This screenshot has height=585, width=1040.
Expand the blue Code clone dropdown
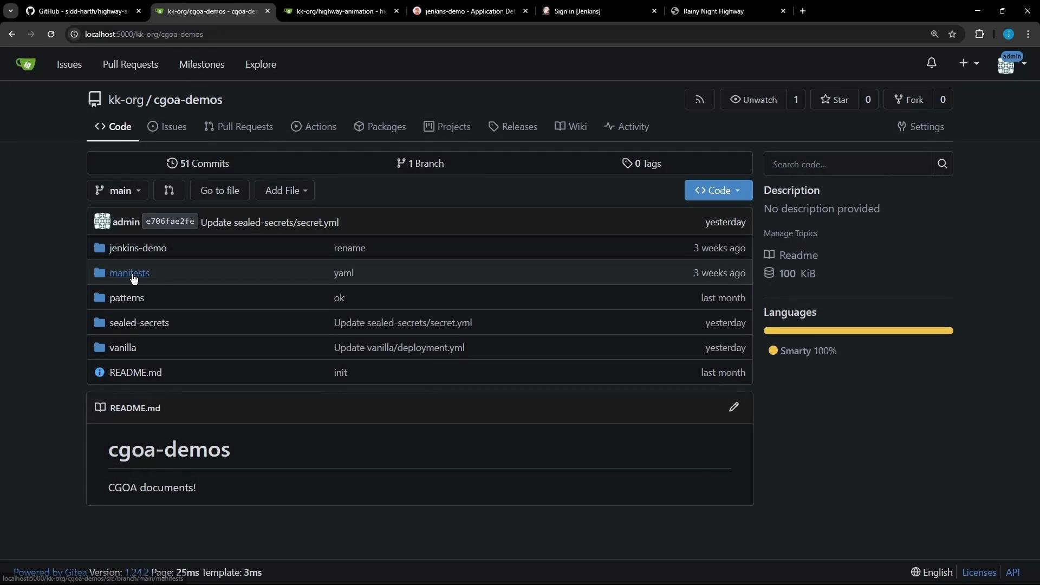718,191
